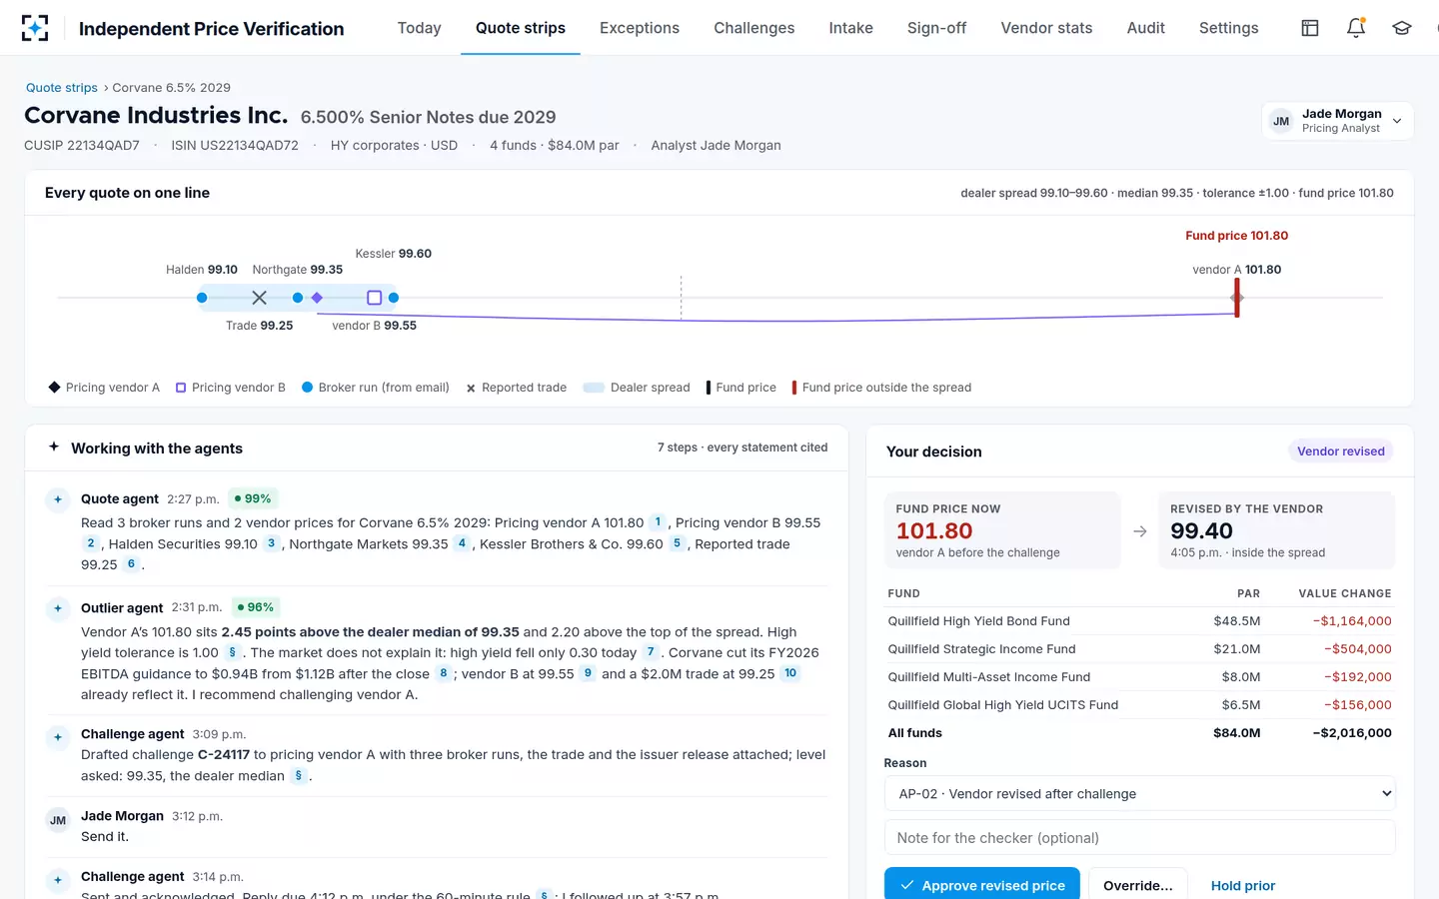Select the Quillfield High Yield Bond Fund row
The height and width of the screenshot is (899, 1439).
click(1139, 621)
